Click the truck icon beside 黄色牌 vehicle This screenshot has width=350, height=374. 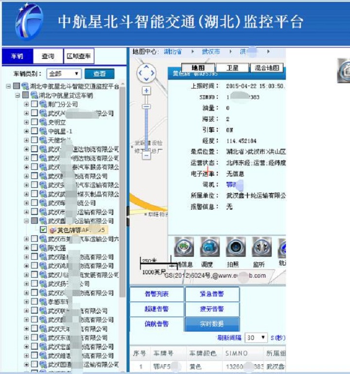tap(52, 230)
